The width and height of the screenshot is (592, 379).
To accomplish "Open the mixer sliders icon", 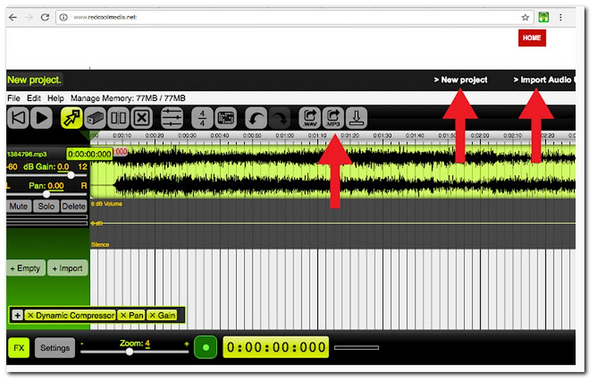I will point(172,117).
